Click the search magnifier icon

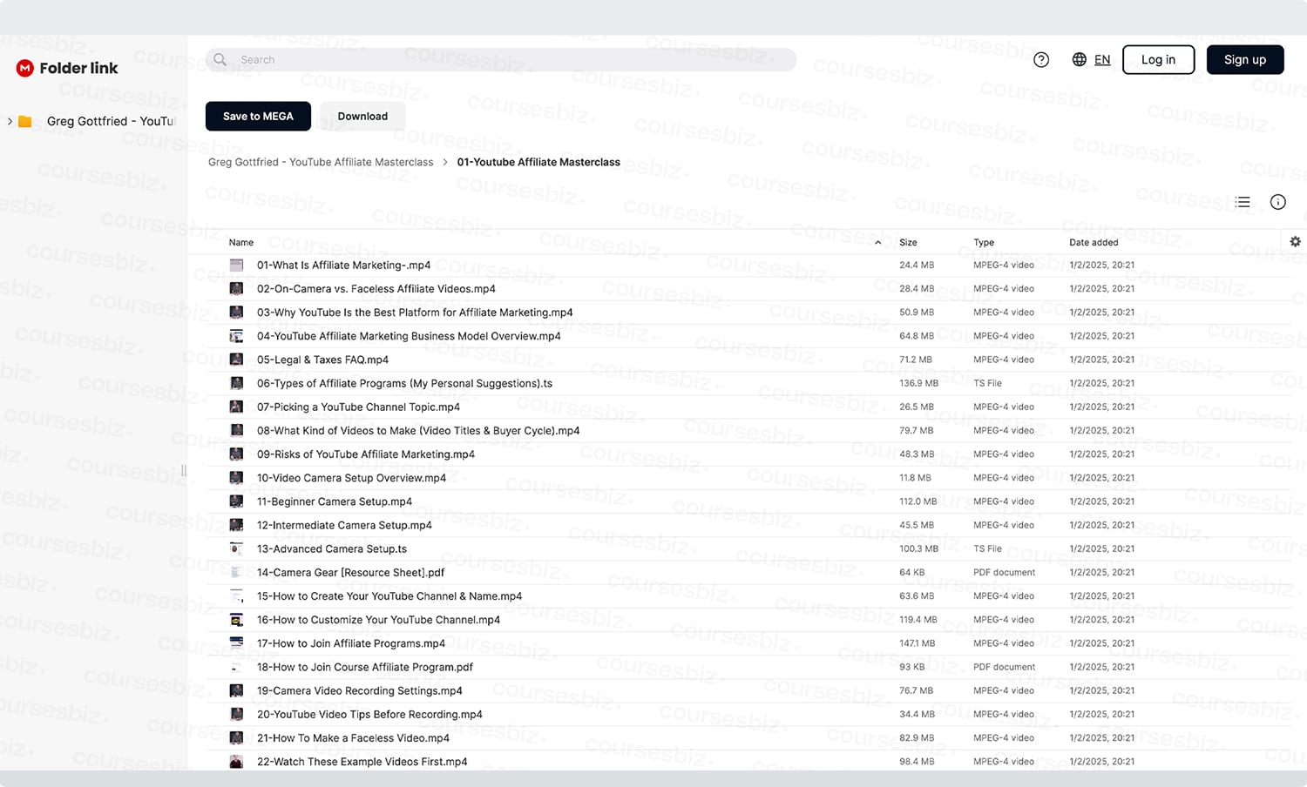220,59
